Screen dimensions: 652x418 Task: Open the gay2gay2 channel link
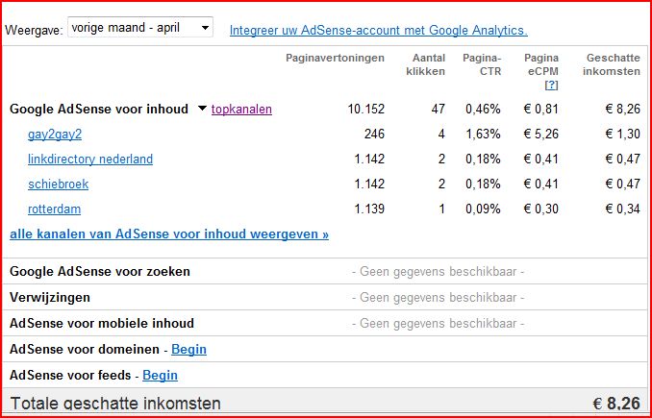tap(55, 135)
